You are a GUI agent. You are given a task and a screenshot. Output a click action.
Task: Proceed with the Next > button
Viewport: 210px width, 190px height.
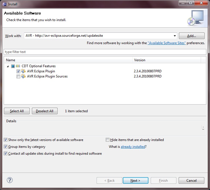click(x=136, y=181)
